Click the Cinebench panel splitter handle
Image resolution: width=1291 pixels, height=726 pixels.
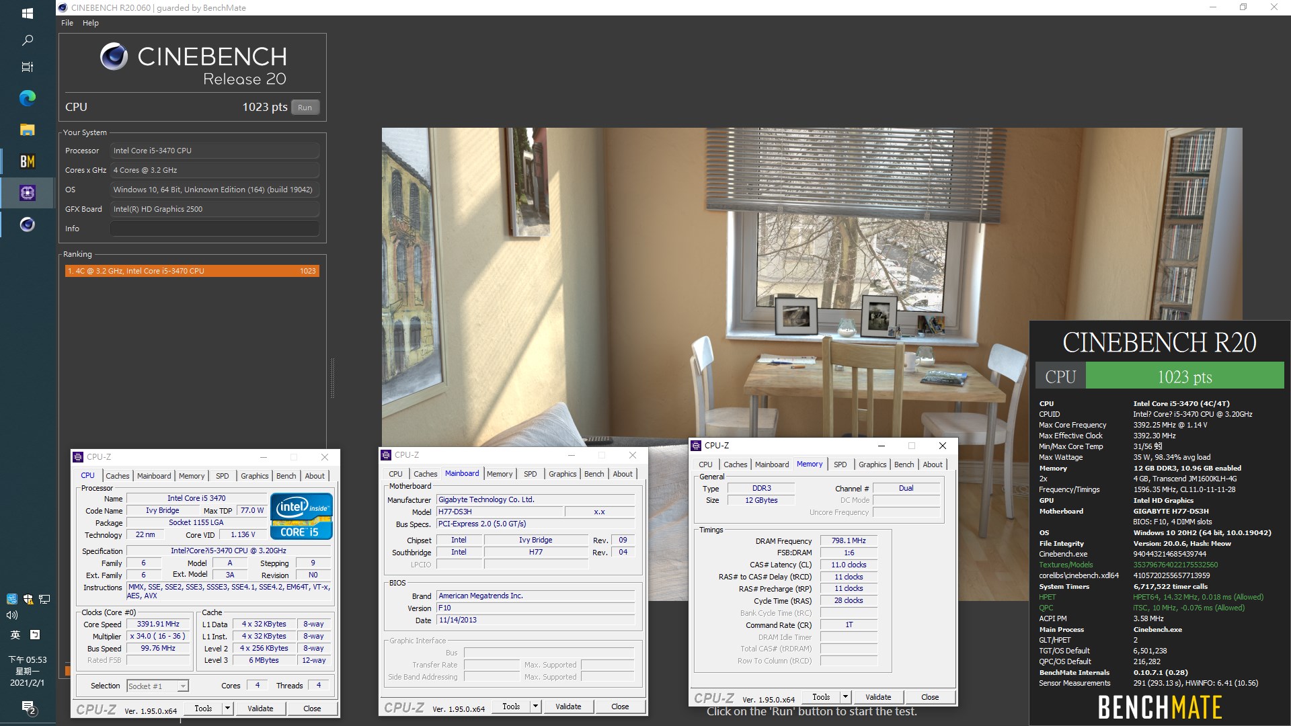pyautogui.click(x=332, y=378)
